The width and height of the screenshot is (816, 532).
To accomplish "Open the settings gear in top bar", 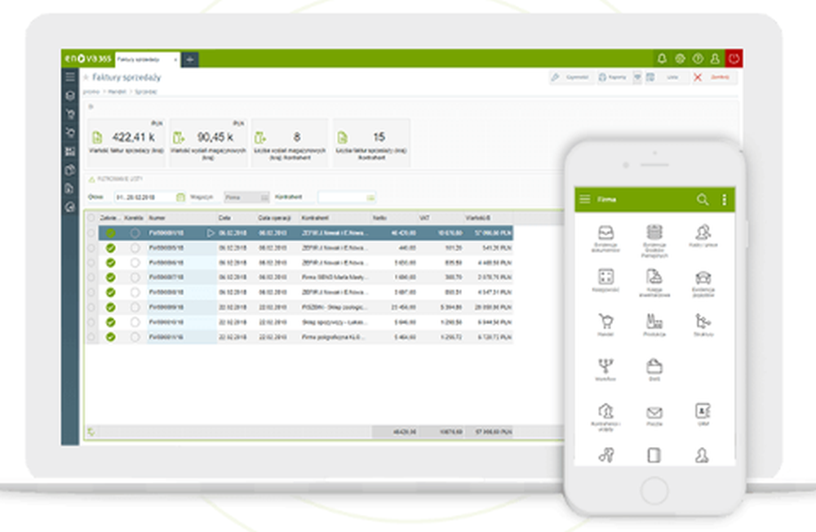I will (680, 59).
